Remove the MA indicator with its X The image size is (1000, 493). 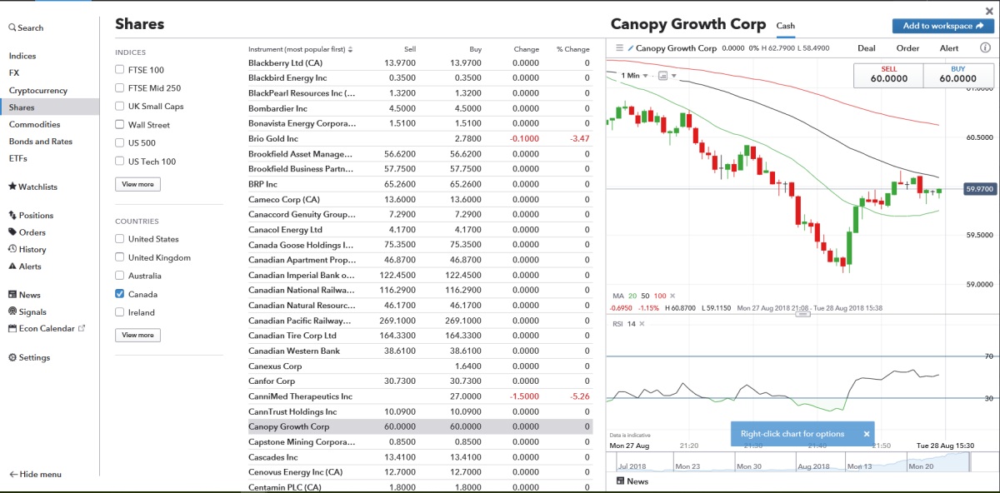click(672, 296)
